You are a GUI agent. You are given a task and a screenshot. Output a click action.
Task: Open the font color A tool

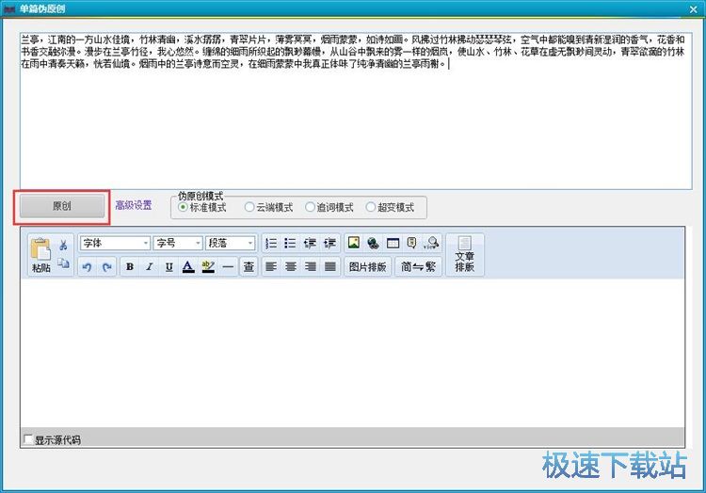pos(188,267)
